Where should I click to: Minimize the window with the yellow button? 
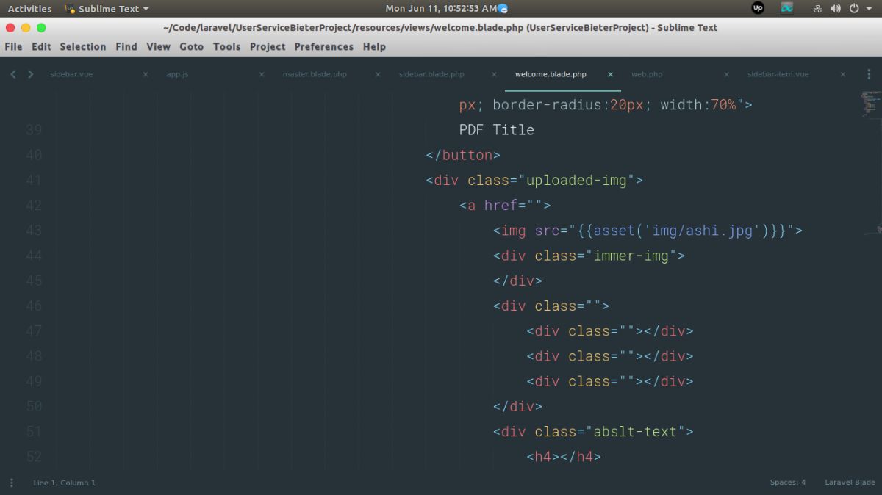[25, 27]
